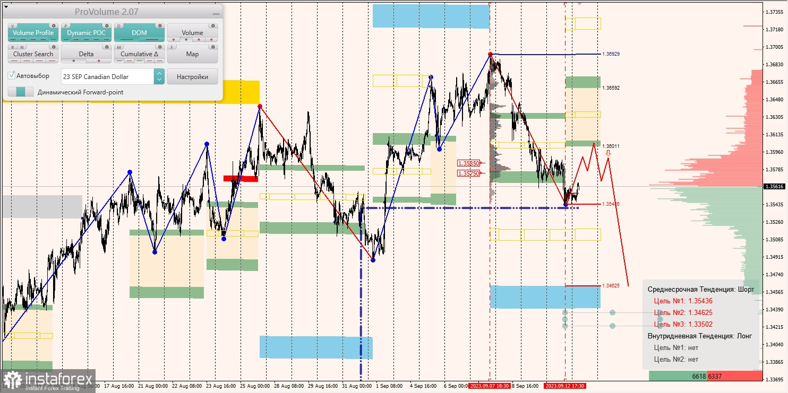Viewport: 788px width, 393px height.
Task: Minimize the ProVolume 2.07 panel
Action: tap(216, 14)
